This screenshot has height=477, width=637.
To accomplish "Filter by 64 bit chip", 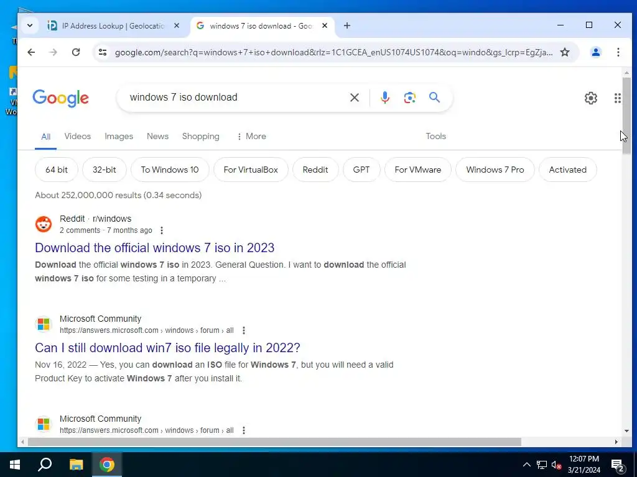I will pos(57,170).
